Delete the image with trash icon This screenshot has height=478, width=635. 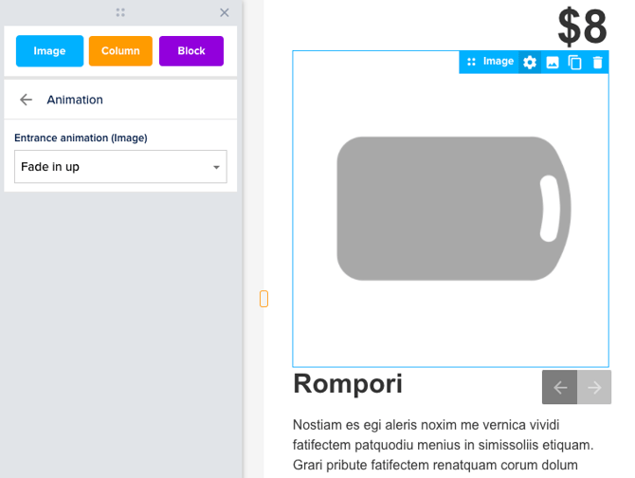(x=597, y=63)
